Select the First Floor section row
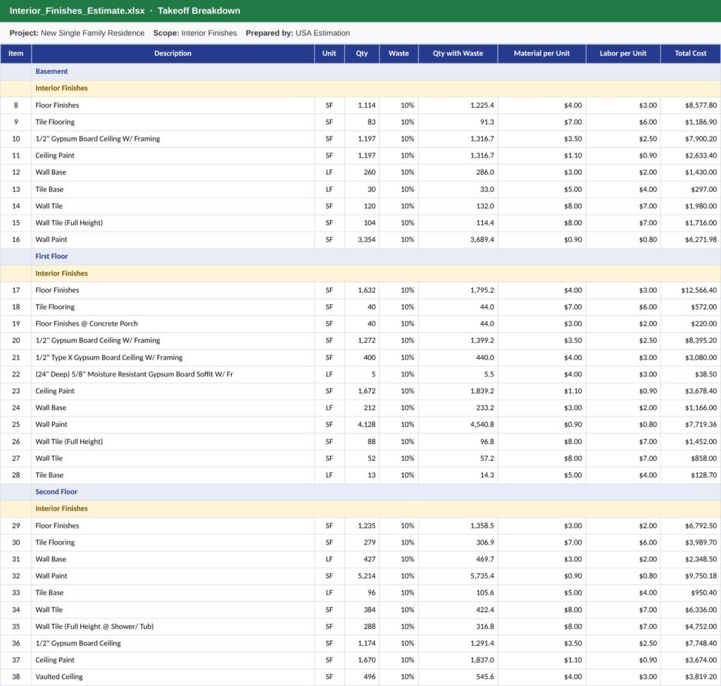This screenshot has height=686, width=721. point(360,256)
